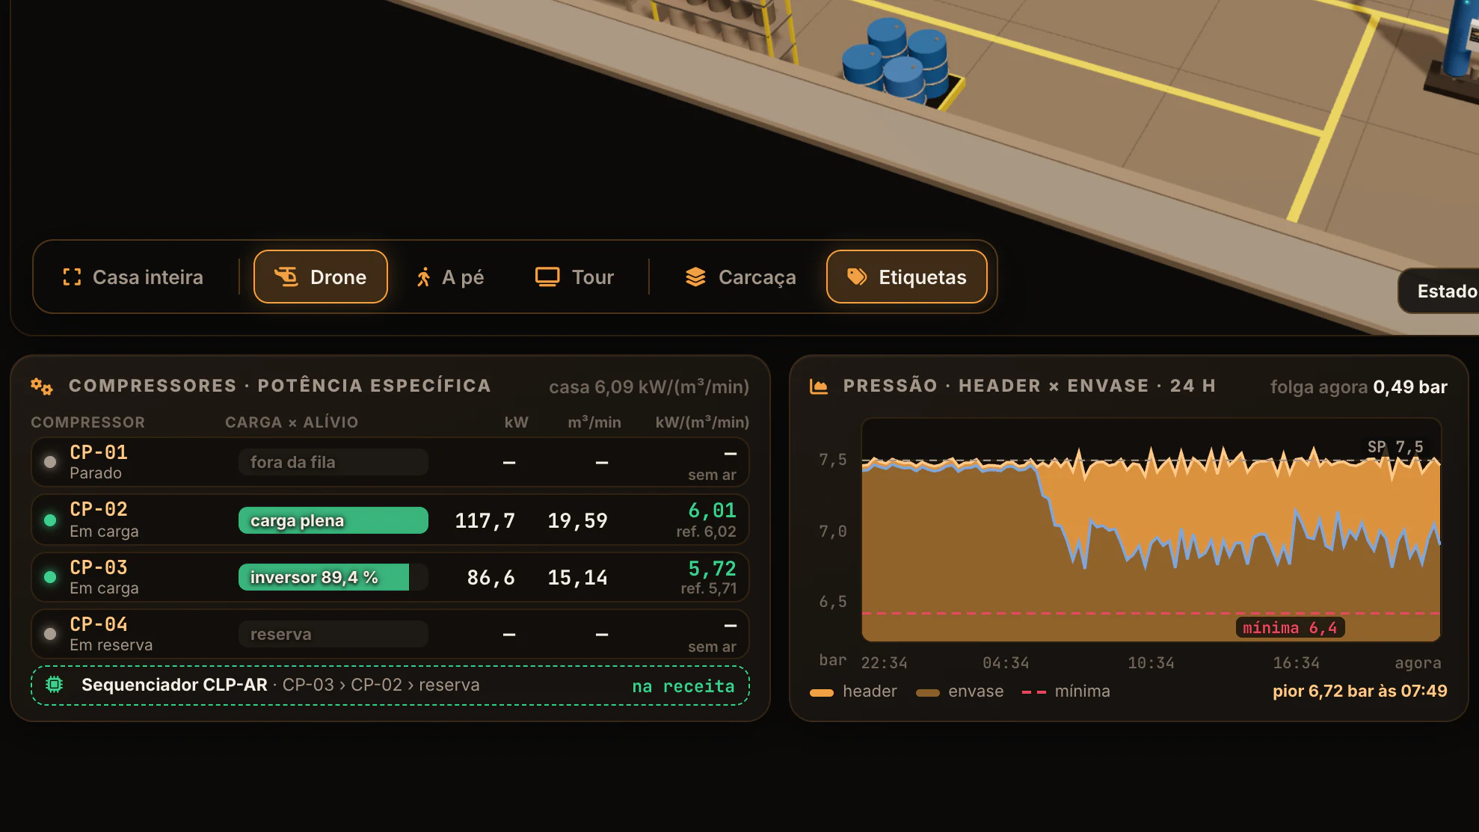The image size is (1479, 832).
Task: Toggle the envase legend entry
Action: [960, 691]
